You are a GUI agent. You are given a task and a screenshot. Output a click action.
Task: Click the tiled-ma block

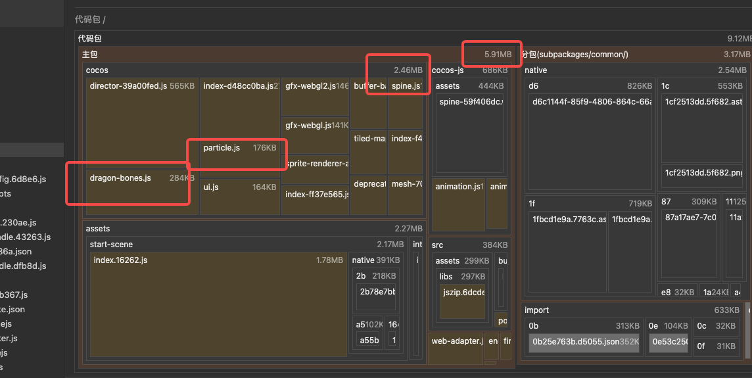(368, 152)
